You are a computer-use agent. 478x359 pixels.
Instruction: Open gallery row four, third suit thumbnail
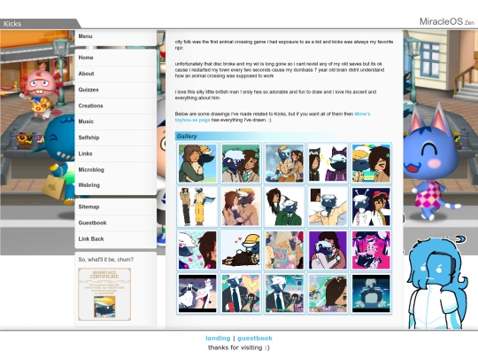[x=284, y=293]
